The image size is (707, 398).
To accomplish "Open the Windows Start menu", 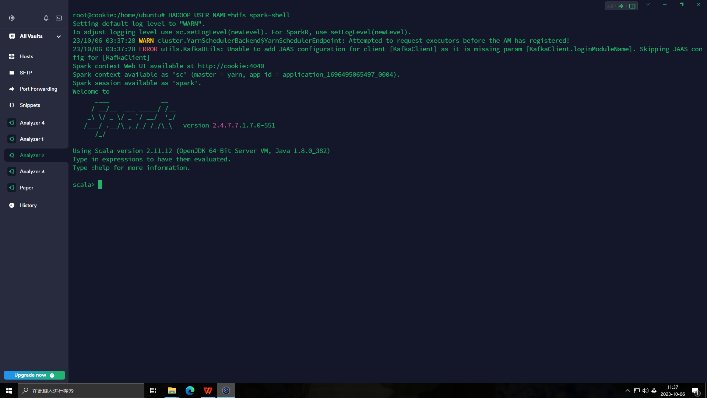I will [x=9, y=391].
